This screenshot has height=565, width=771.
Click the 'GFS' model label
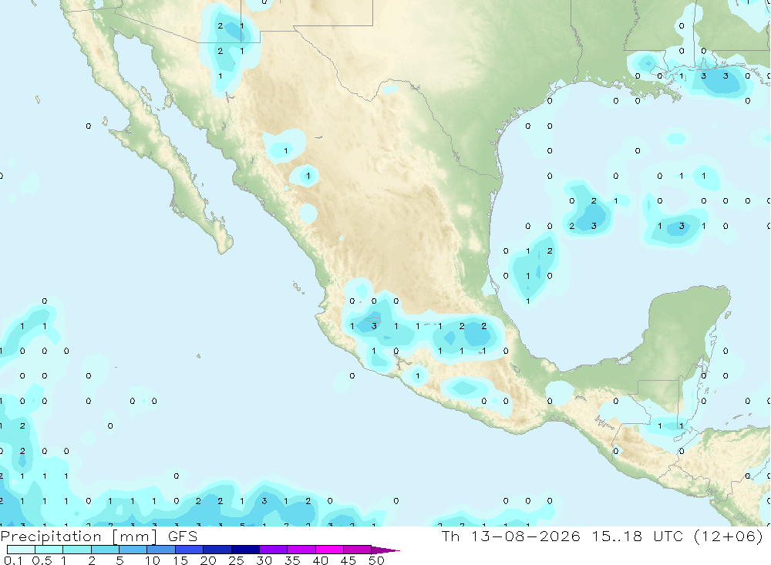183,536
